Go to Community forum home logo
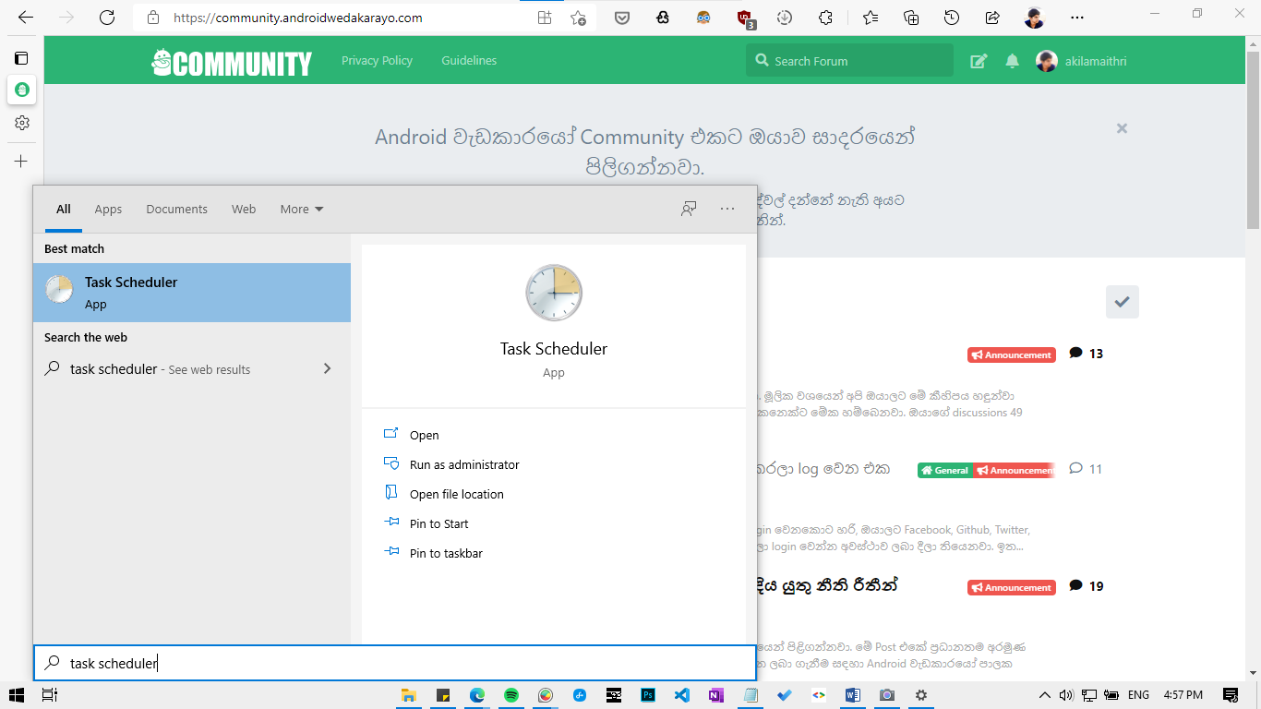1261x709 pixels. click(x=232, y=62)
